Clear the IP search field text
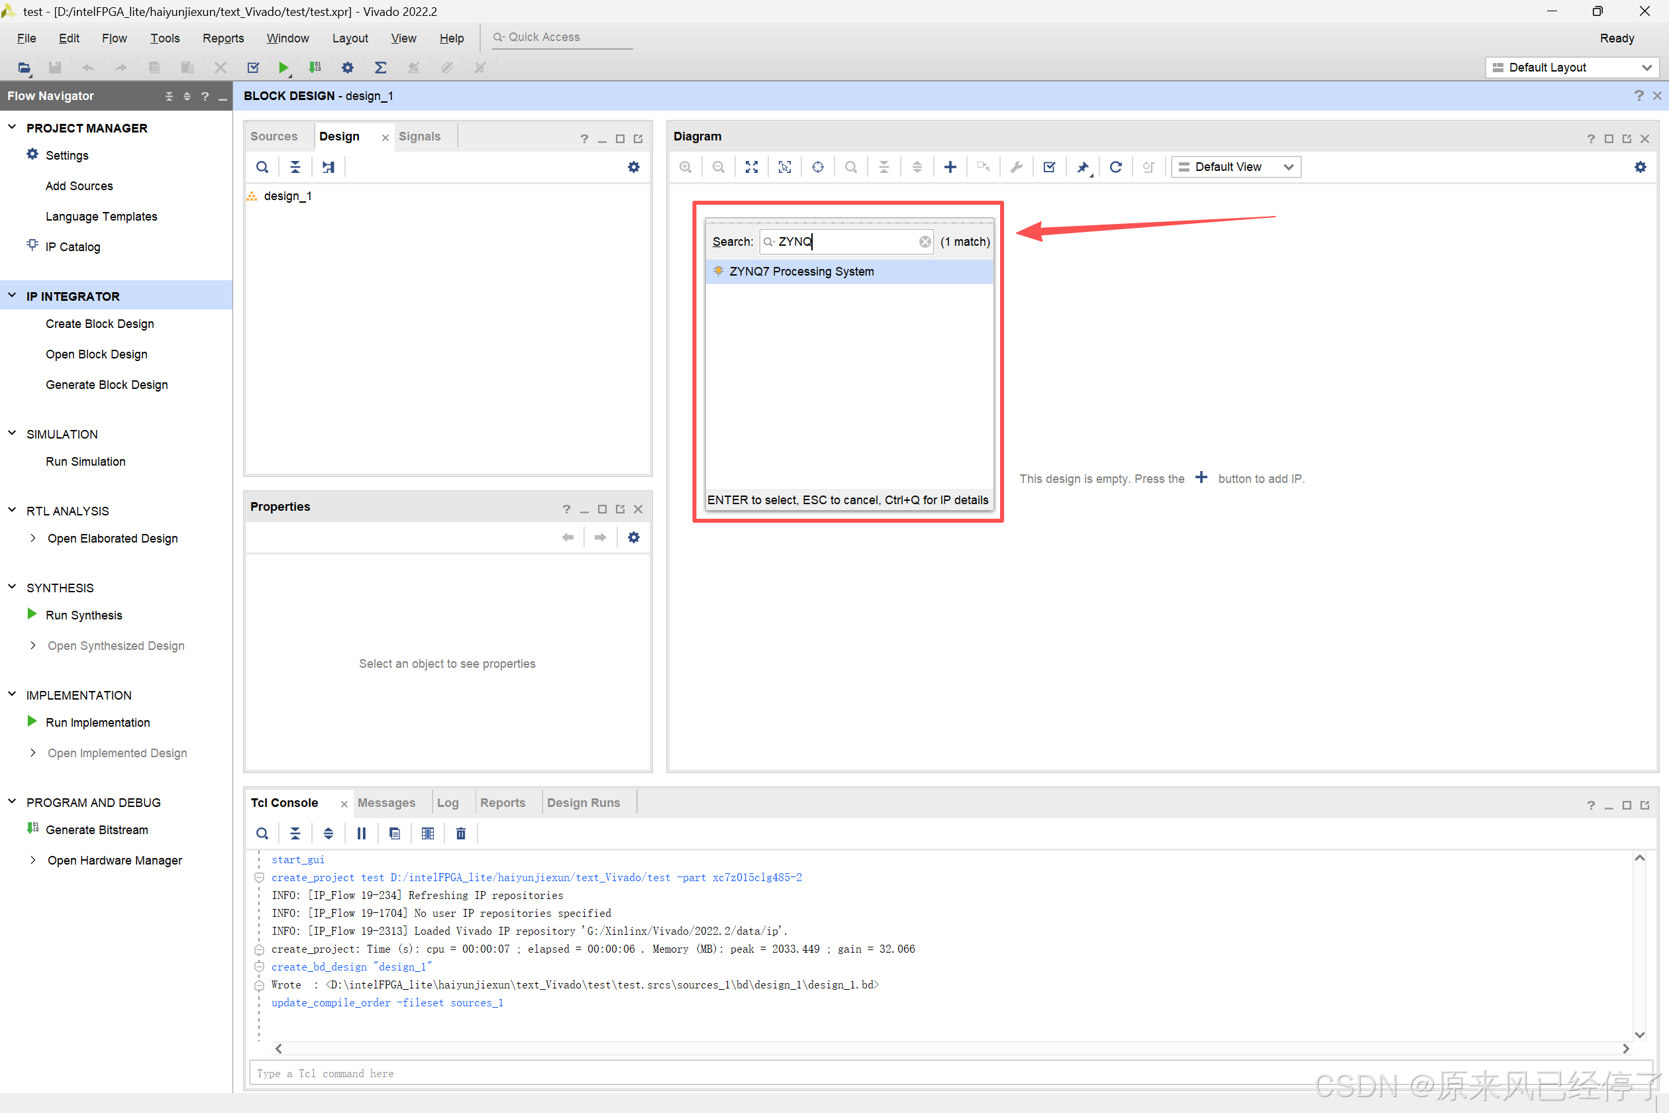Image resolution: width=1669 pixels, height=1113 pixels. 925,242
